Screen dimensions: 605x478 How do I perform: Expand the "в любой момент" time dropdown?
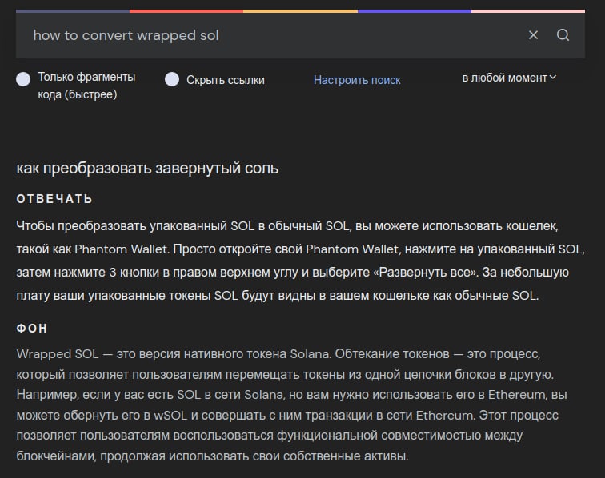[509, 78]
